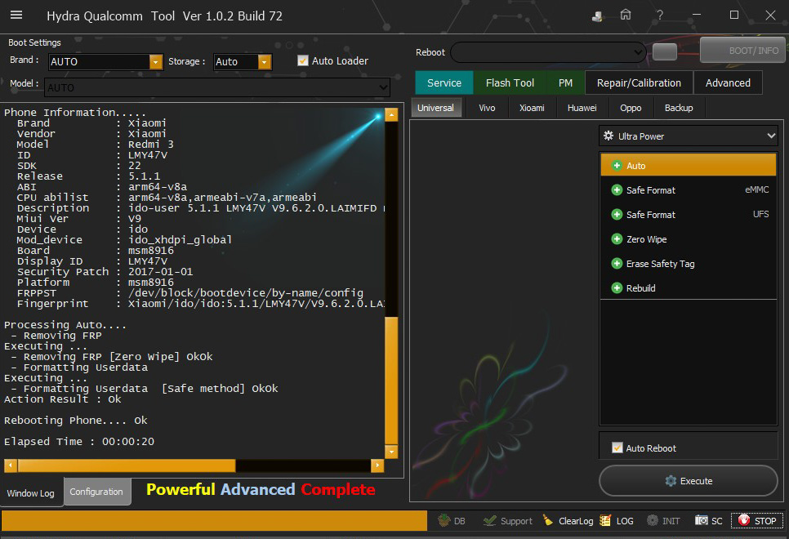This screenshot has height=539, width=789.
Task: Open the hamburger menu
Action: [x=16, y=15]
